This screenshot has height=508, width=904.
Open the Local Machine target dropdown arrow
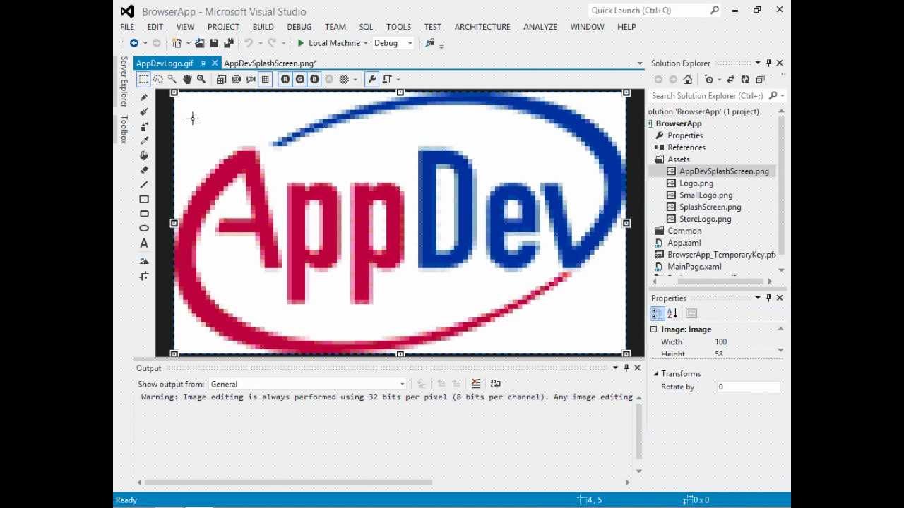tap(366, 43)
